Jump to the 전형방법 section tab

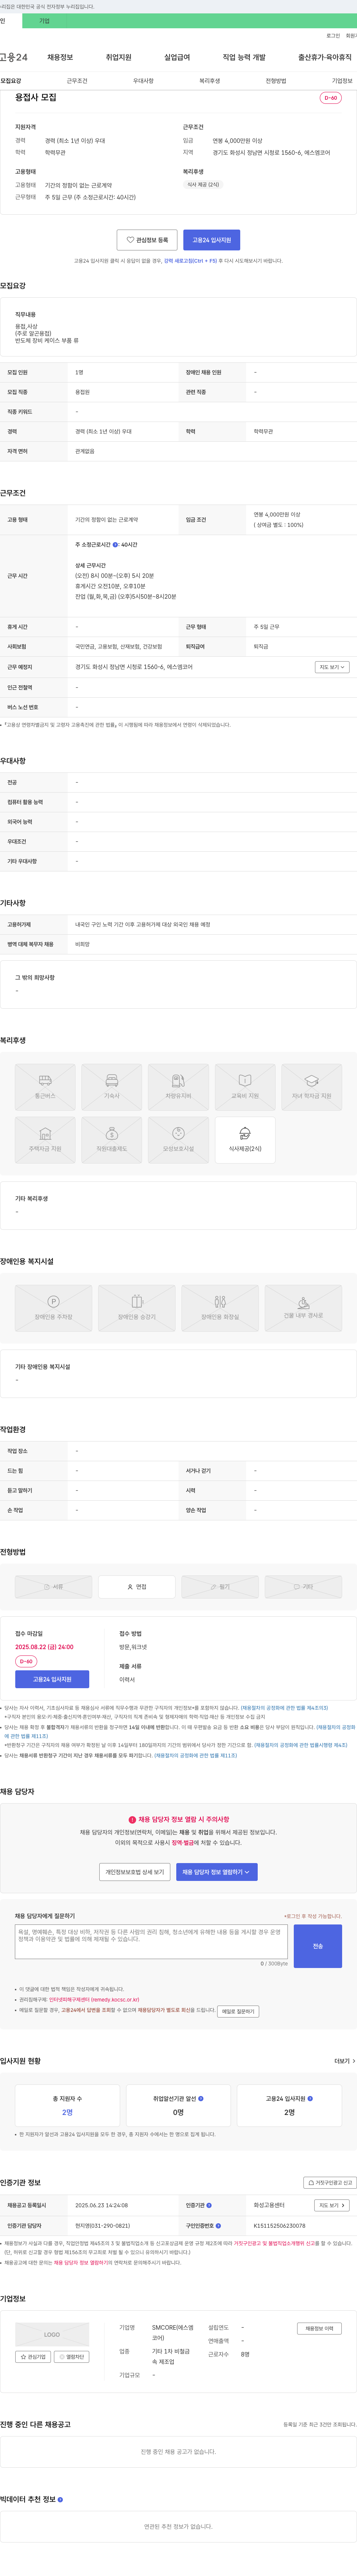click(x=276, y=81)
